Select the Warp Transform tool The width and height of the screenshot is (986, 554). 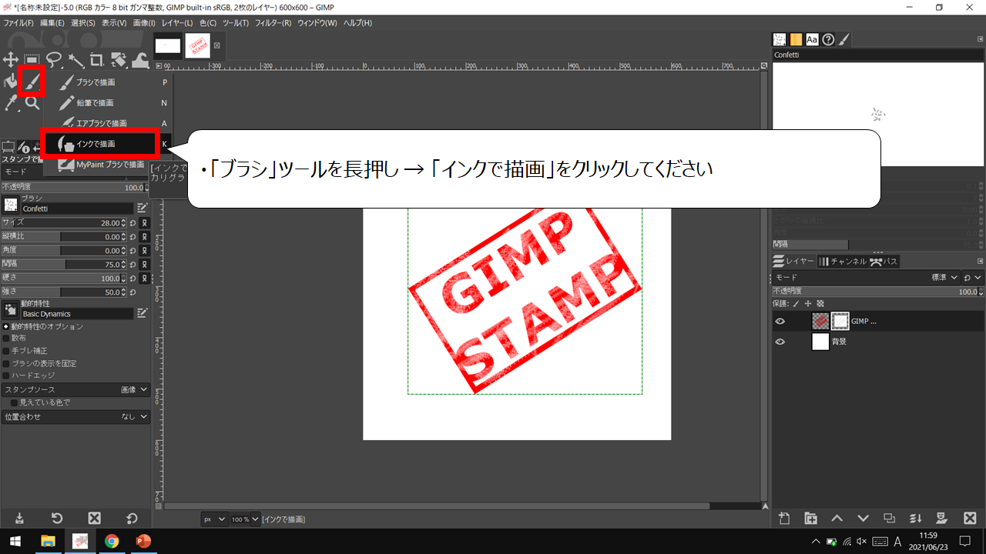(140, 59)
